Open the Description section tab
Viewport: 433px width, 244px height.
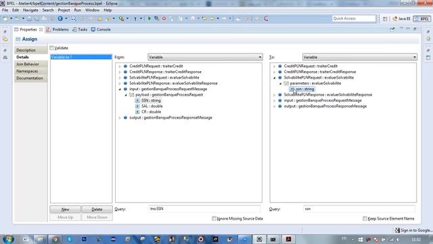tap(30, 50)
